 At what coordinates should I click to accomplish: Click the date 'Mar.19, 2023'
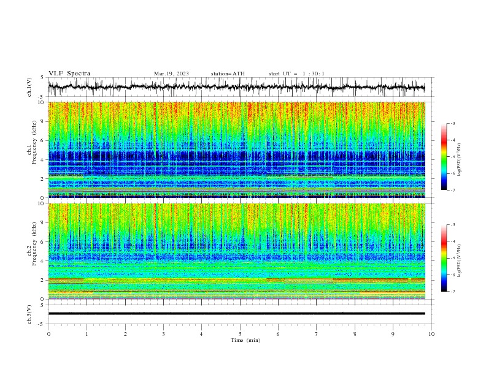(171, 74)
